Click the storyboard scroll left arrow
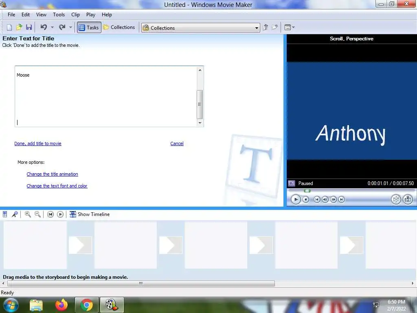Image resolution: width=417 pixels, height=313 pixels. click(3, 284)
